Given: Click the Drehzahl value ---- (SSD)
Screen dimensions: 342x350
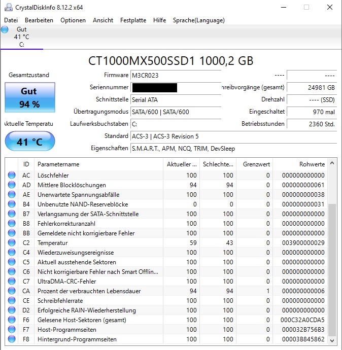Looking at the screenshot, I should [312, 99].
